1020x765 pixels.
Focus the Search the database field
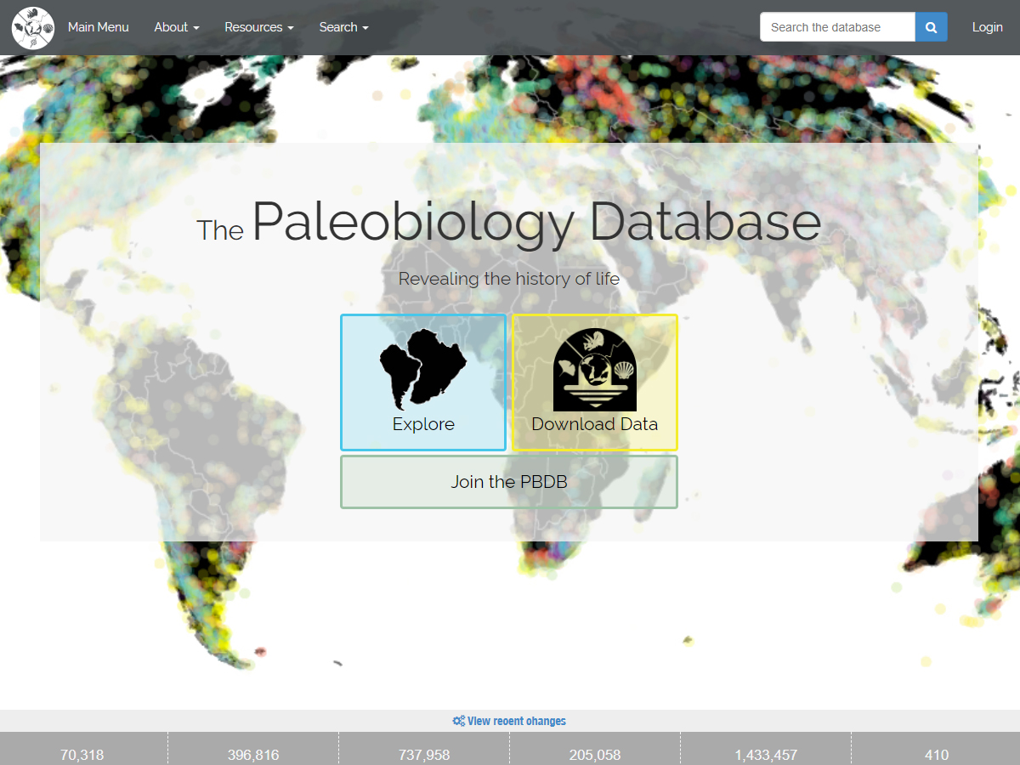coord(836,27)
